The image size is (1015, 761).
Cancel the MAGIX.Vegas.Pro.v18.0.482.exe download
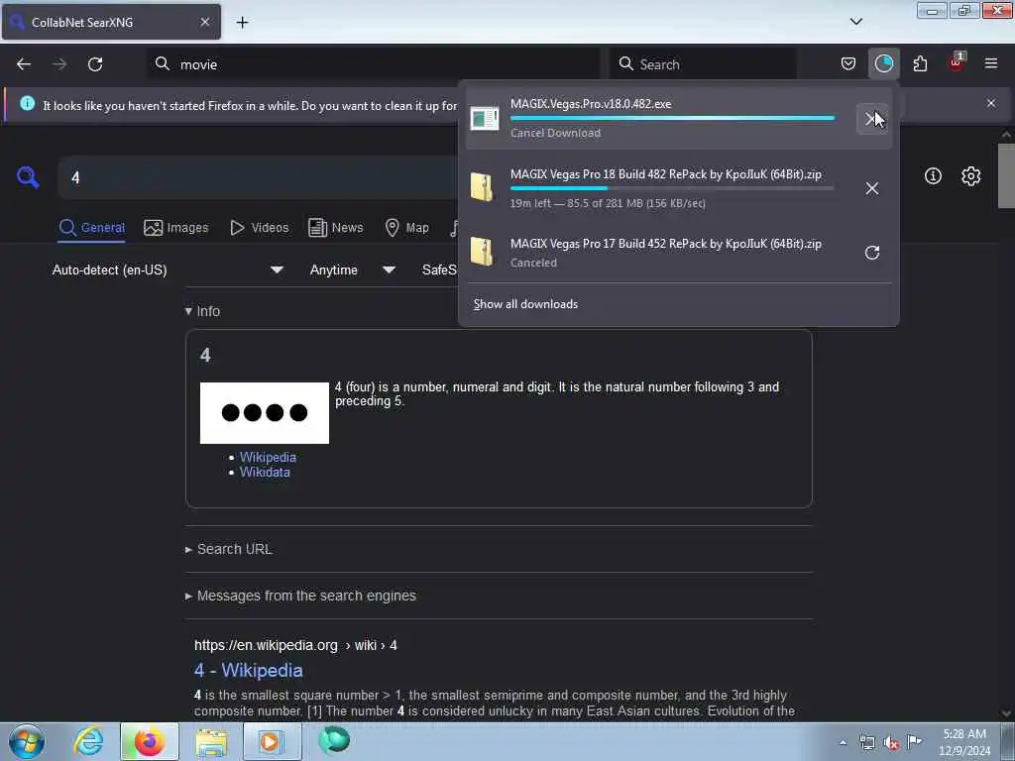pos(872,119)
